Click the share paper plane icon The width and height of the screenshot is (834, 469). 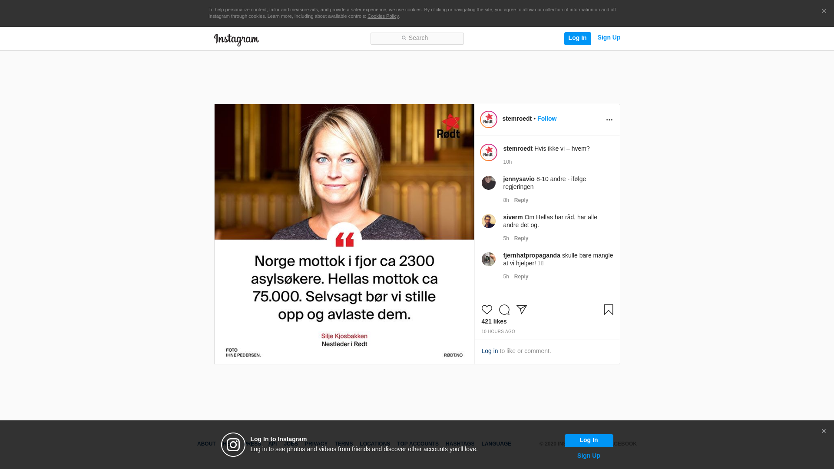tap(521, 310)
